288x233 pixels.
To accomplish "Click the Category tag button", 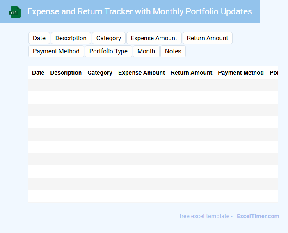I will click(109, 38).
